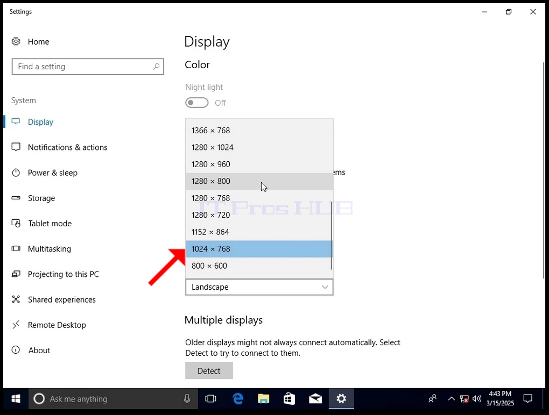Open Home gear icon in sidebar
549x415 pixels.
16,41
